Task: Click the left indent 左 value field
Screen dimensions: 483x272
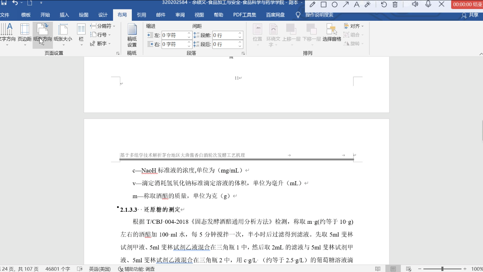Action: [x=174, y=35]
